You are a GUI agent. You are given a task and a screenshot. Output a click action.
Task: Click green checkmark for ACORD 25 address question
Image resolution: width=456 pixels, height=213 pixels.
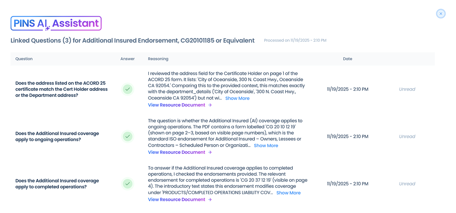tap(128, 89)
